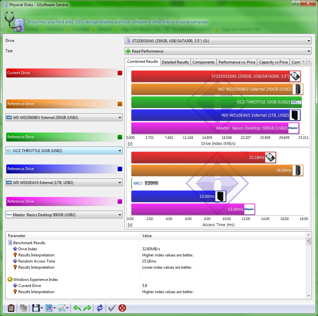Open the Capacity vs Price tab
318x316 pixels.
(x=273, y=62)
